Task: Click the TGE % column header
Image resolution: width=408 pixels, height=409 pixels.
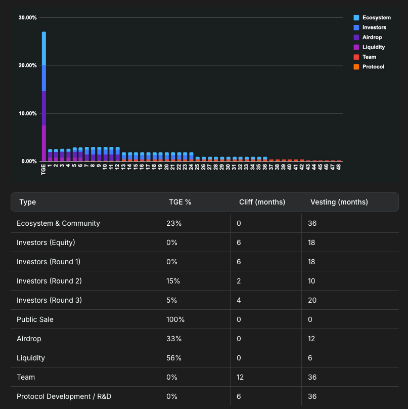Action: (180, 202)
